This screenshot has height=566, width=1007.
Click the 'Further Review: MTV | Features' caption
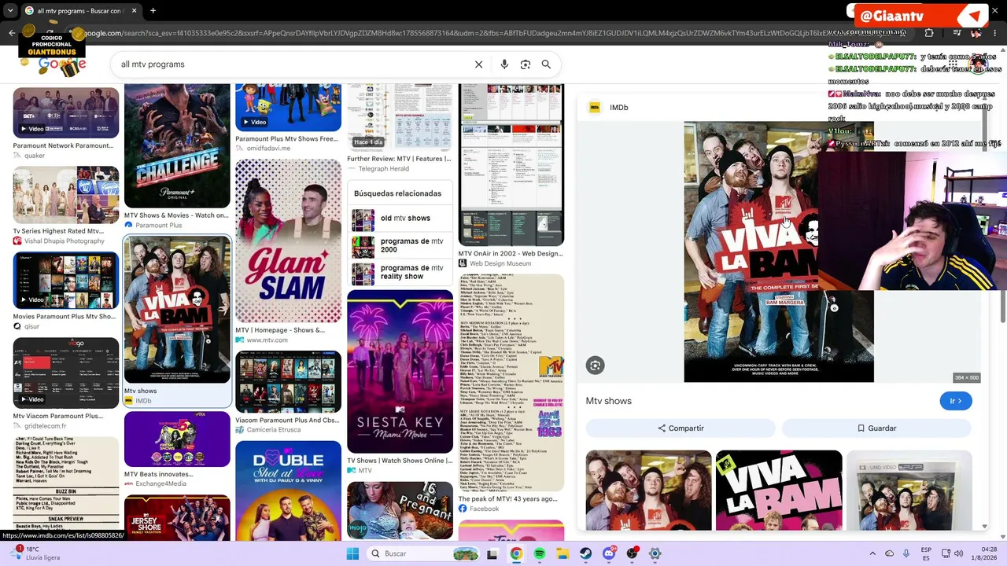(399, 159)
